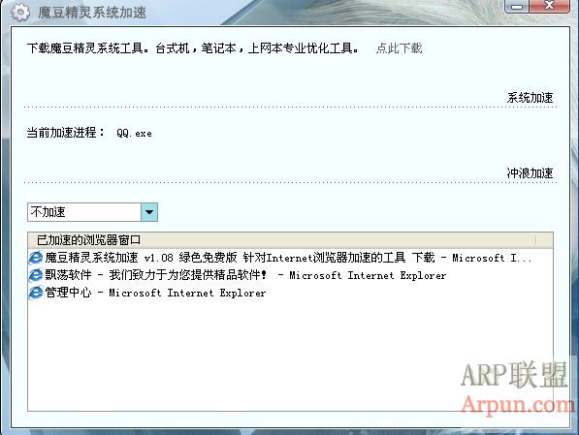Click the gear icon in title bar
579x435 pixels.
tap(20, 13)
